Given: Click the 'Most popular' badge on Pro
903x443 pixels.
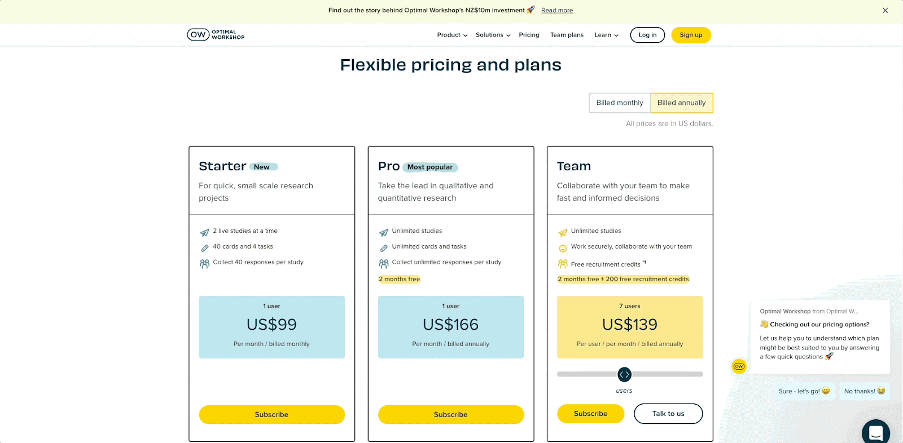Looking at the screenshot, I should coord(429,167).
